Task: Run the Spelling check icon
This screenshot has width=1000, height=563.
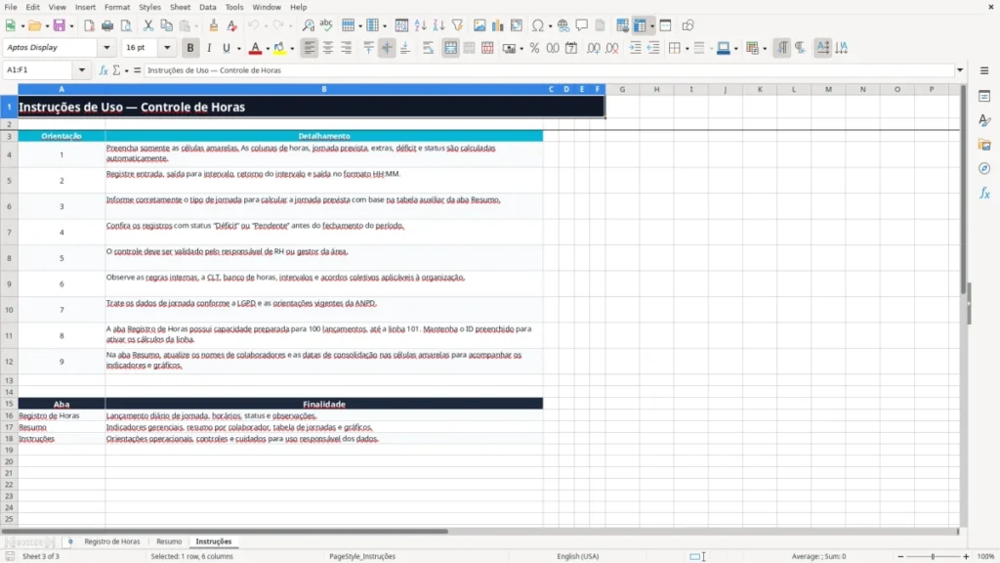Action: pos(326,25)
